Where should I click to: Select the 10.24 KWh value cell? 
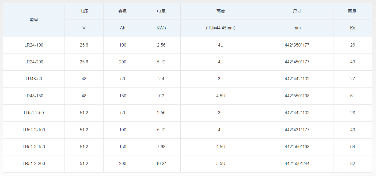[x=161, y=164]
